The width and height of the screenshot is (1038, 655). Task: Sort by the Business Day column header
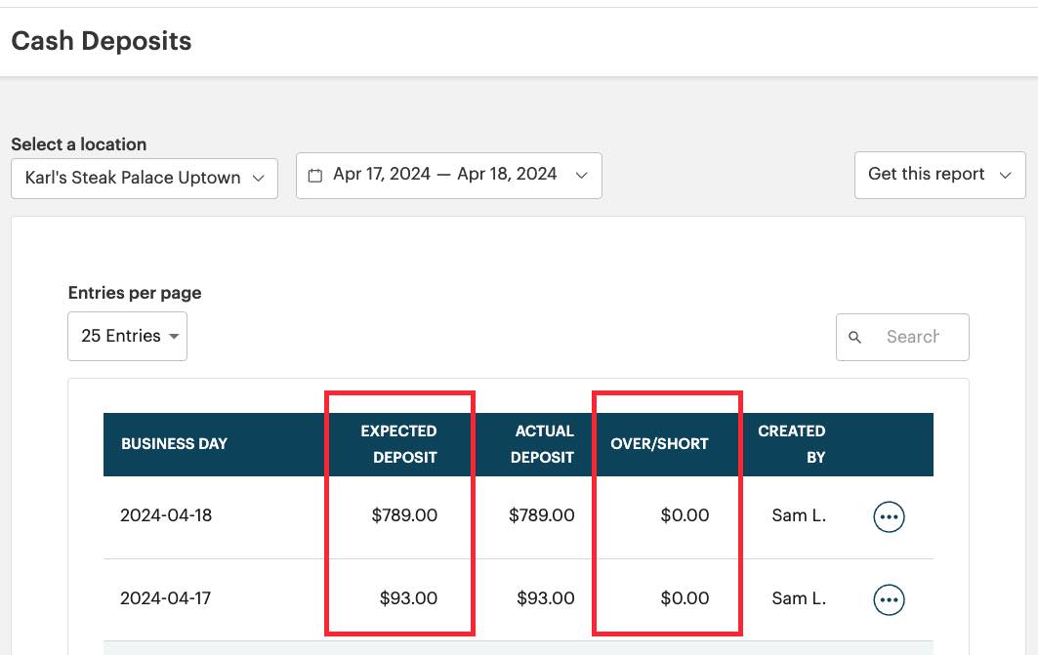tap(174, 444)
